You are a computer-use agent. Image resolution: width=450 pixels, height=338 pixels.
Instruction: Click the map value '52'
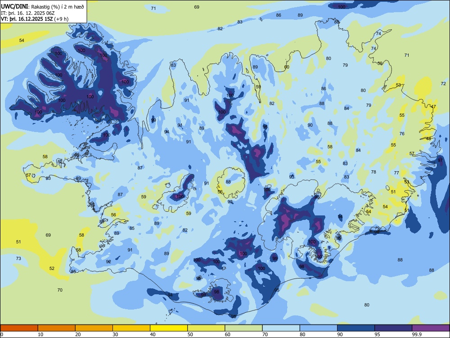(52, 269)
